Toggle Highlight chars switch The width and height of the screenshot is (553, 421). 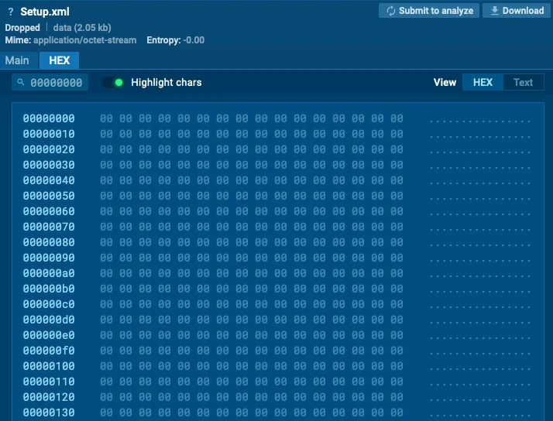tap(113, 83)
